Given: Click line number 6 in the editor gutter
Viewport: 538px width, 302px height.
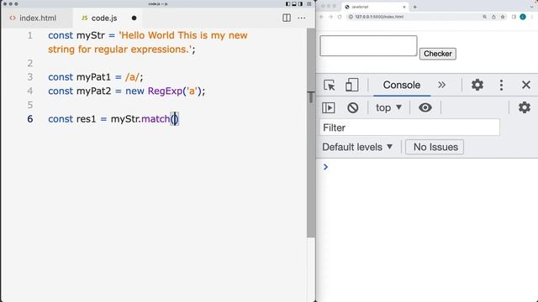Looking at the screenshot, I should coord(30,119).
